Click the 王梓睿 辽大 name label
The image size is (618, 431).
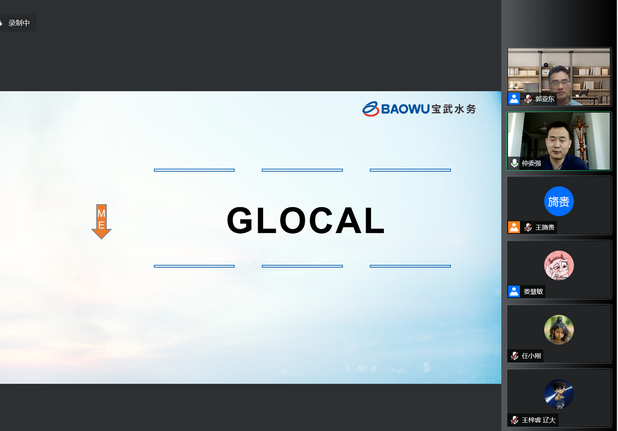[539, 420]
